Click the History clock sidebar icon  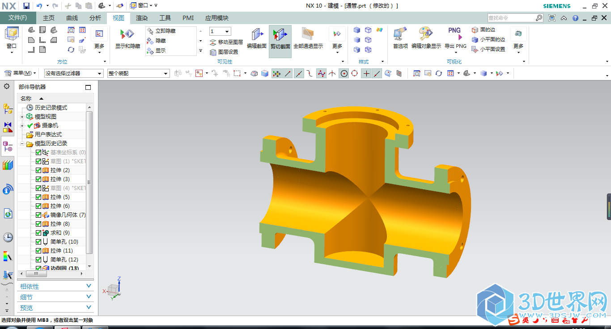(x=8, y=237)
